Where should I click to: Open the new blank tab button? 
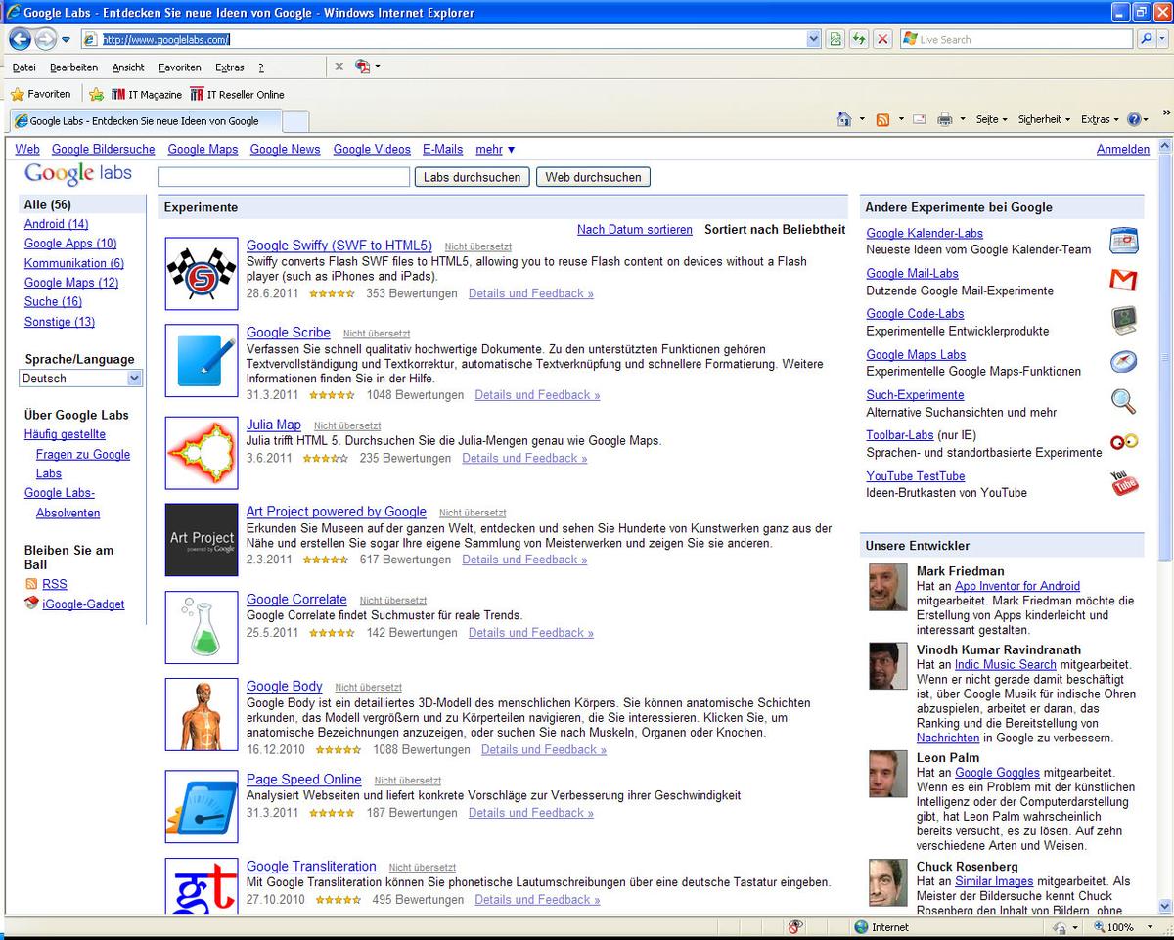(295, 121)
